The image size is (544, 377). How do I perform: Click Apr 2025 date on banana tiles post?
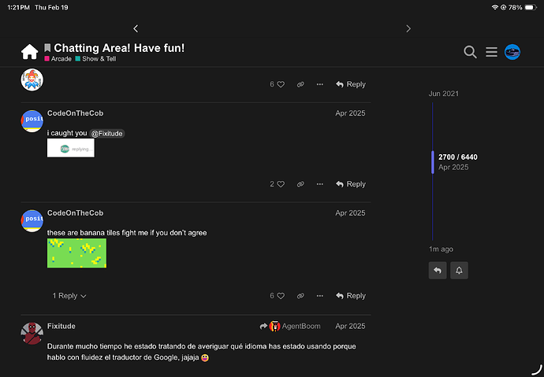click(x=350, y=213)
